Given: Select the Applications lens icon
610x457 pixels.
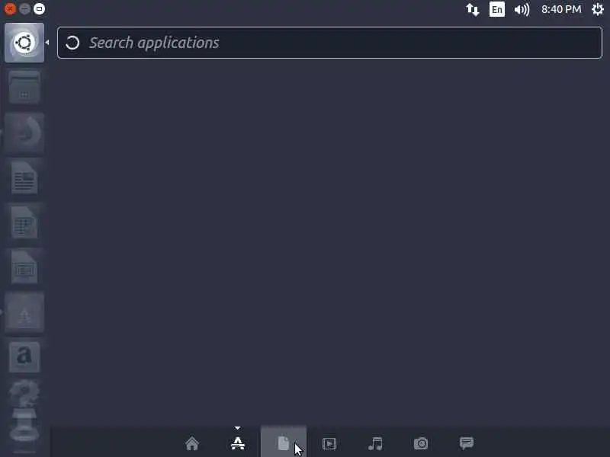Looking at the screenshot, I should pyautogui.click(x=238, y=443).
